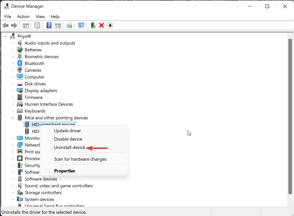
Task: Click the Keyboards category icon
Action: click(20, 111)
